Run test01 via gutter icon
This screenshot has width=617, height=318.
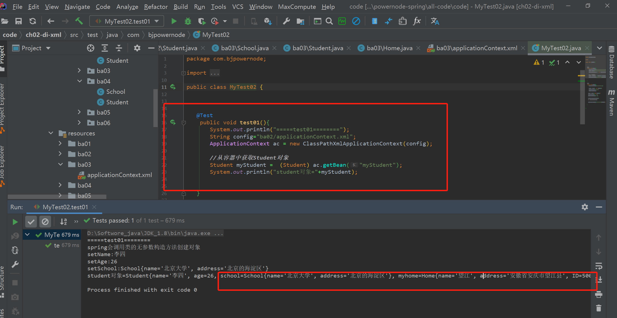173,122
